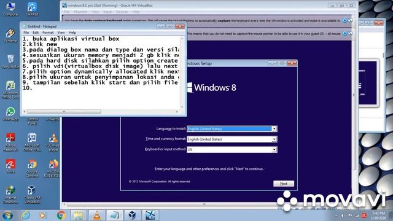This screenshot has width=393, height=221.
Task: Open the Computer desktop icon
Action: [x=10, y=9]
